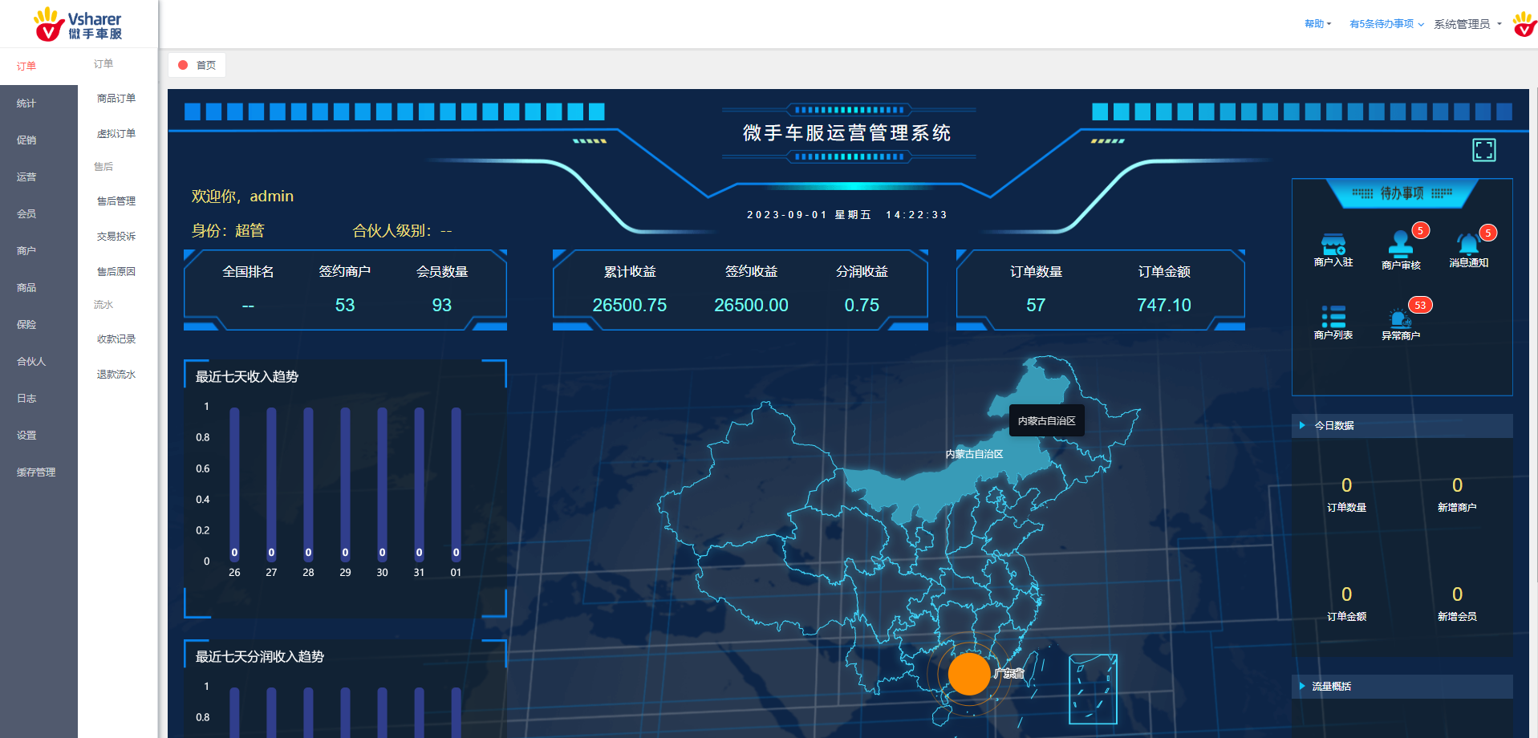Image resolution: width=1538 pixels, height=738 pixels.
Task: Click the 分润收益 value 0.75
Action: tap(862, 306)
